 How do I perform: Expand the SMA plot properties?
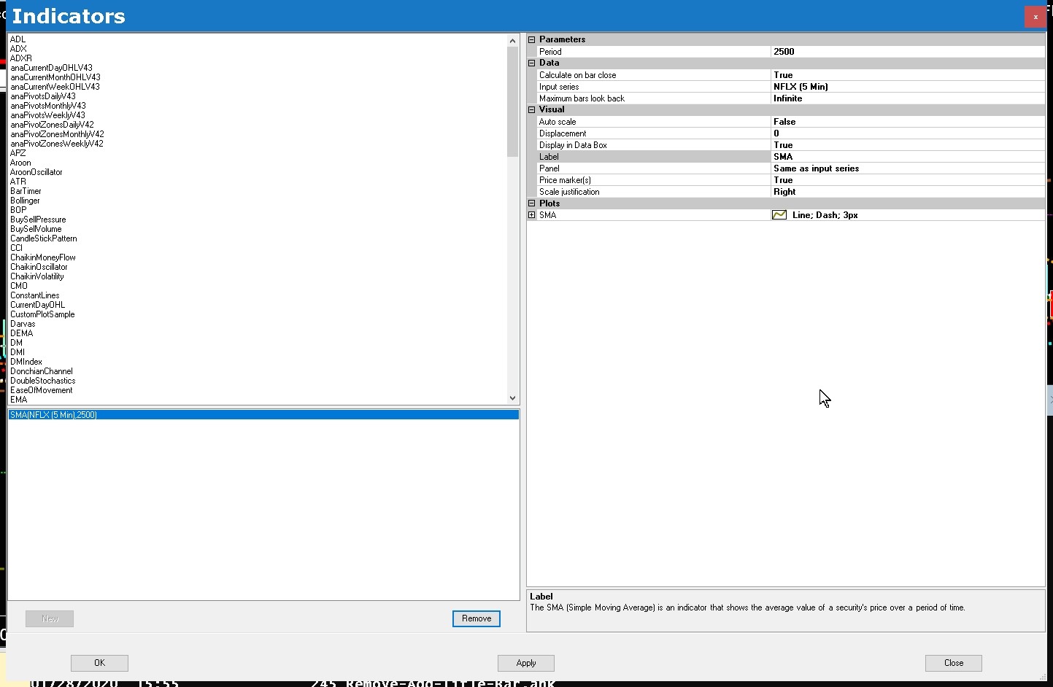[x=531, y=214]
